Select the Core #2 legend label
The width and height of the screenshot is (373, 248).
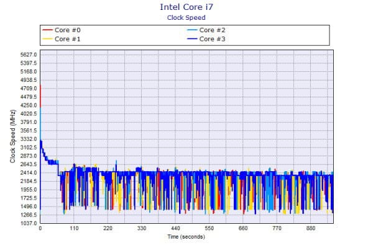pos(212,30)
